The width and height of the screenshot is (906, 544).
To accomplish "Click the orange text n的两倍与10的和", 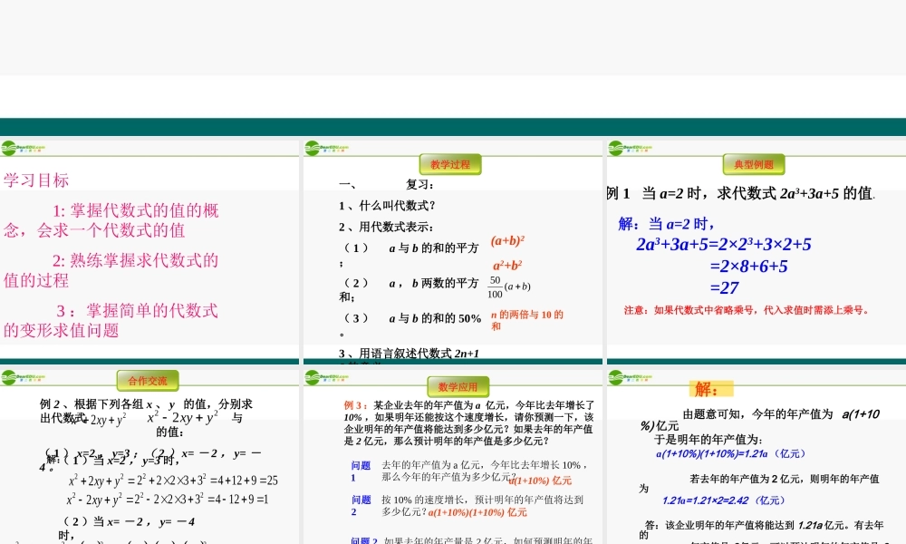I will click(x=527, y=320).
